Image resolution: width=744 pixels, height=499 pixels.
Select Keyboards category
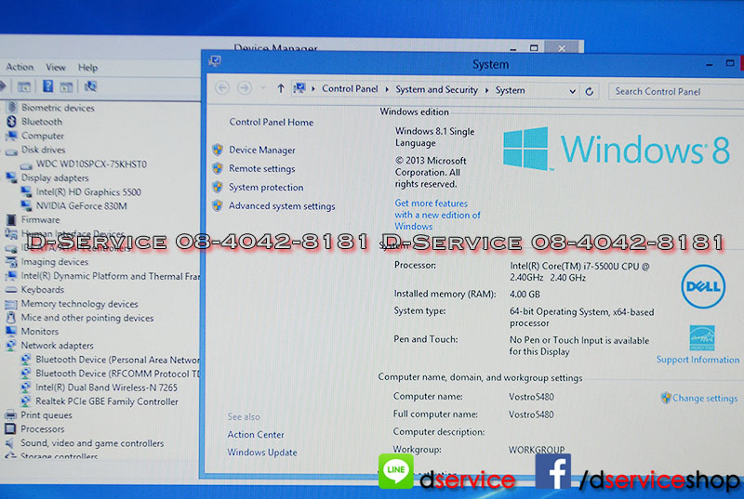42,290
